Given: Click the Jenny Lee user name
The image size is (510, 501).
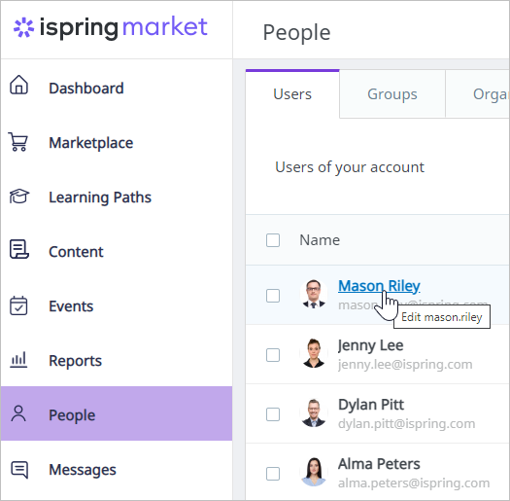Looking at the screenshot, I should click(x=370, y=345).
